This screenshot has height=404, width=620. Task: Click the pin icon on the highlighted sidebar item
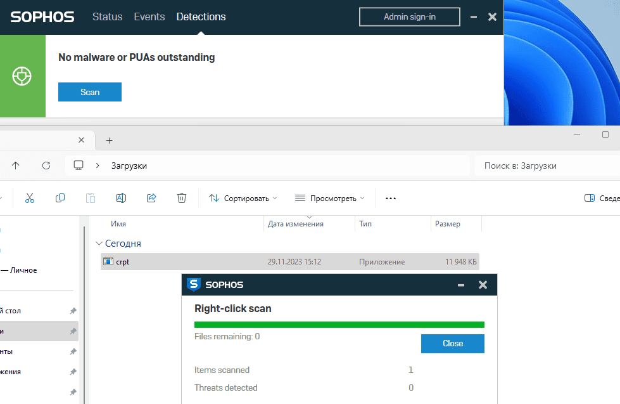73,331
